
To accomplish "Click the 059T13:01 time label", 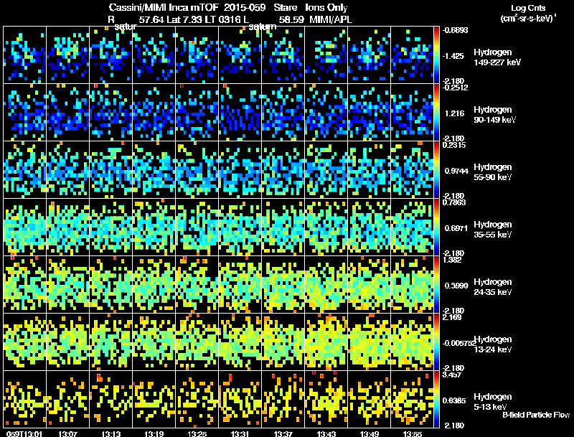I will click(x=24, y=433).
